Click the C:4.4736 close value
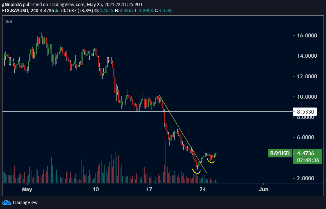The width and height of the screenshot is (326, 209). (164, 11)
